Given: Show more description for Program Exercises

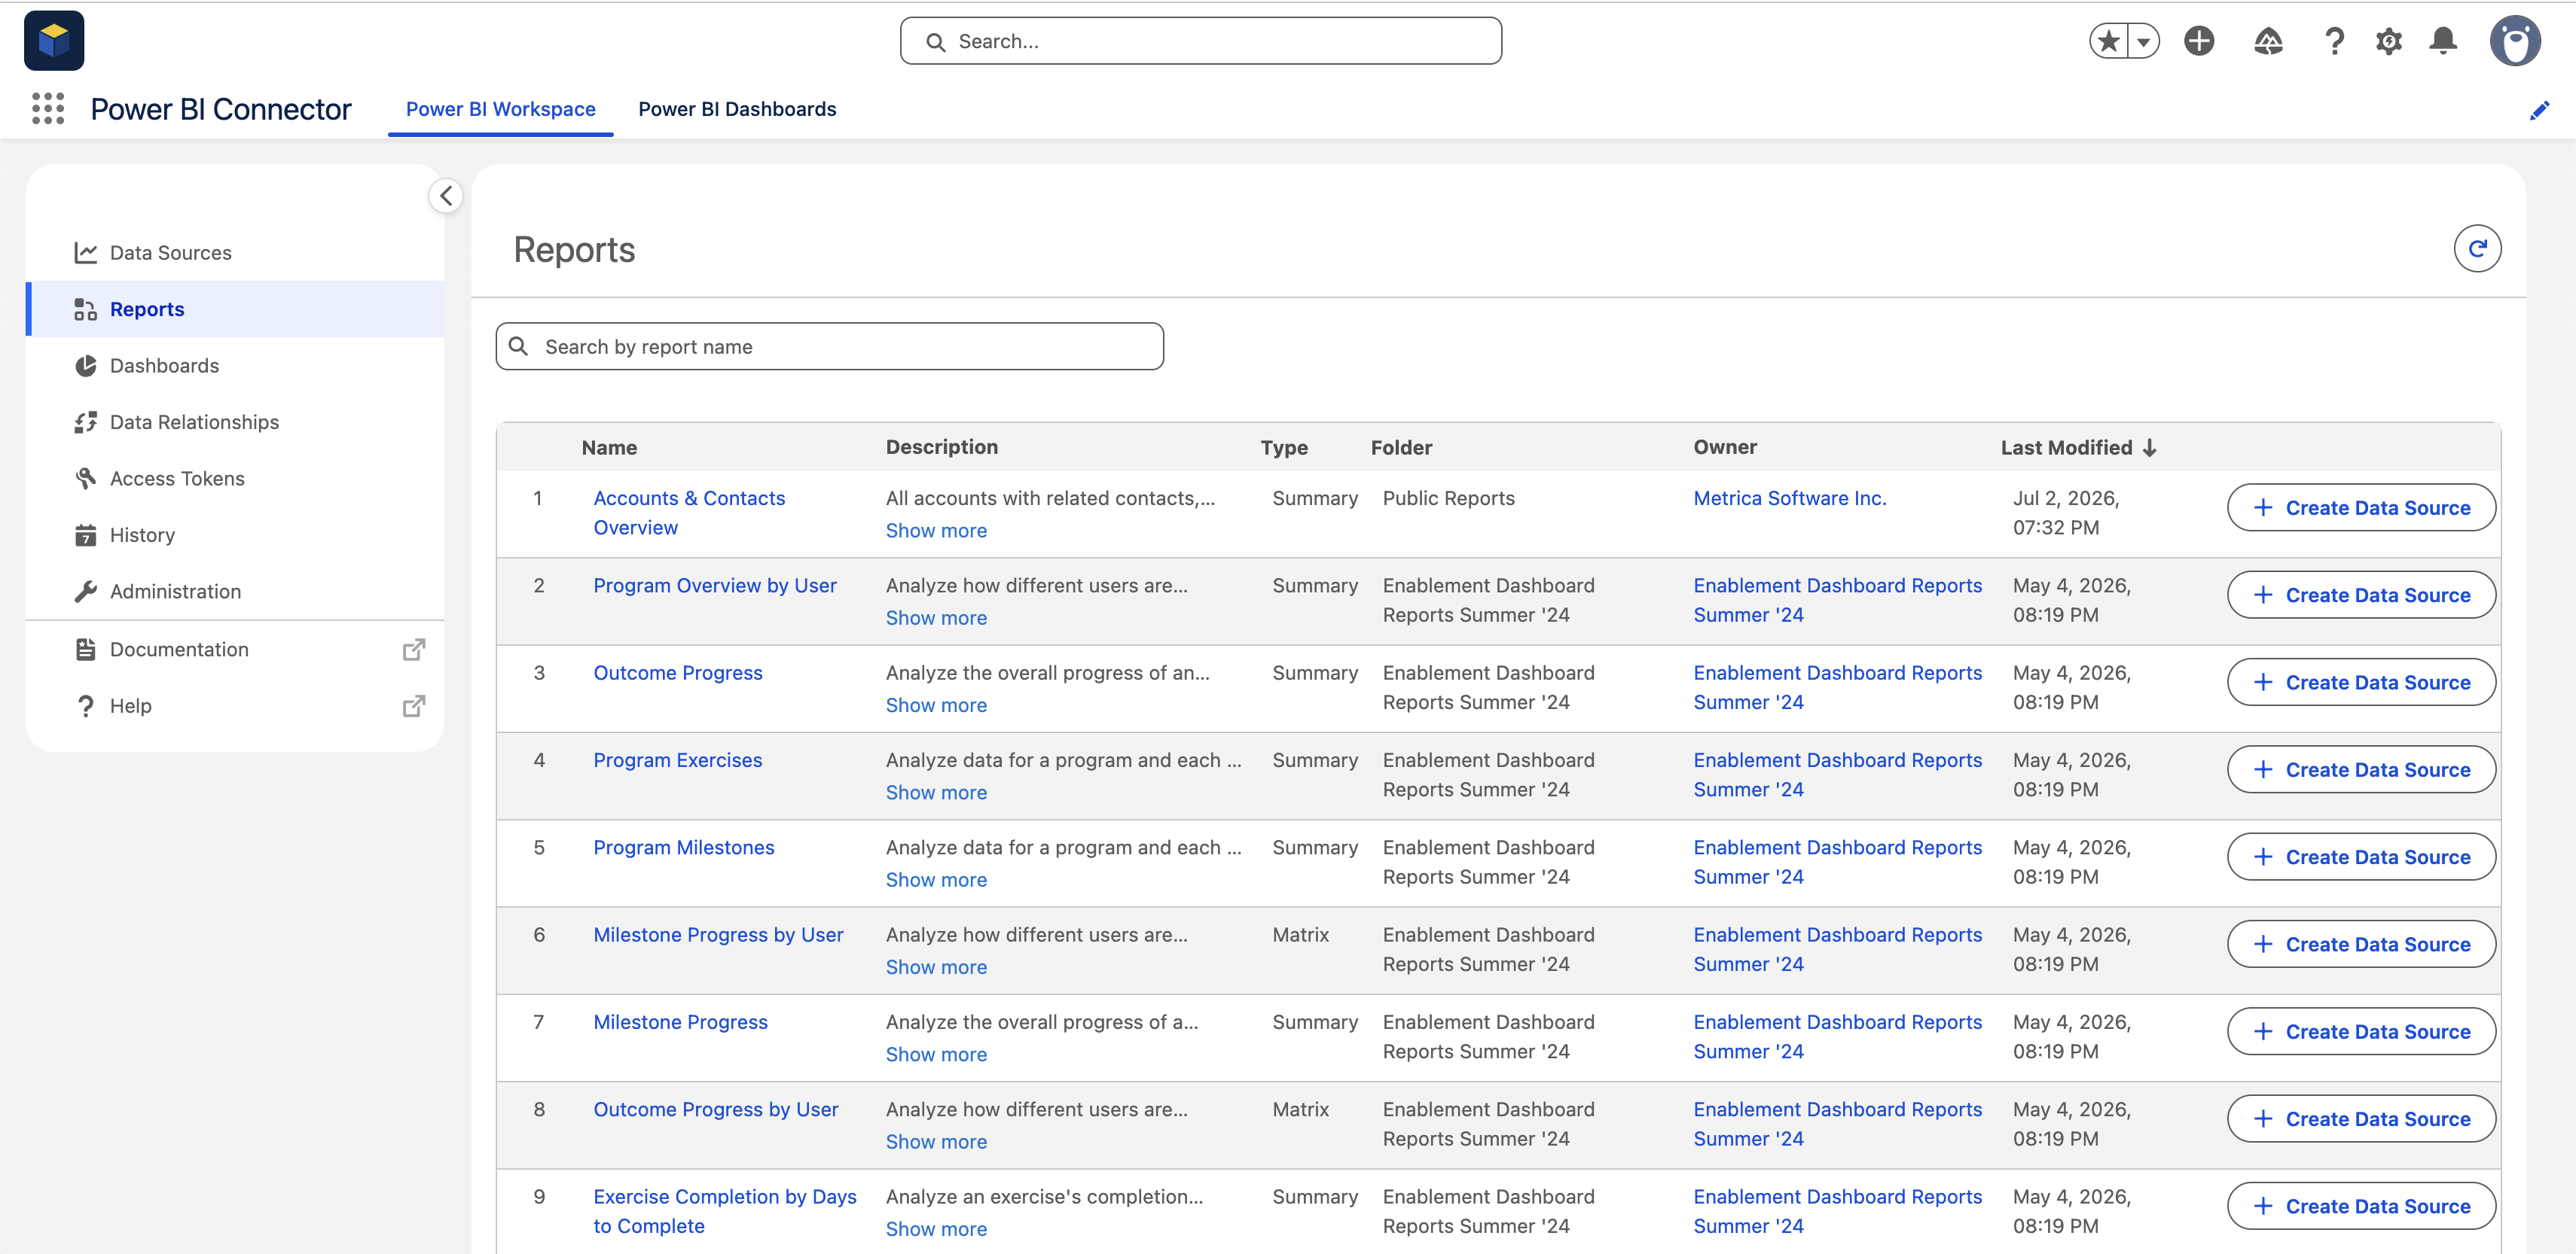Looking at the screenshot, I should pyautogui.click(x=936, y=793).
